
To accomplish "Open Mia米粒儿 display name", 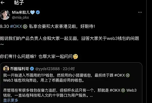I will coord(21,12).
